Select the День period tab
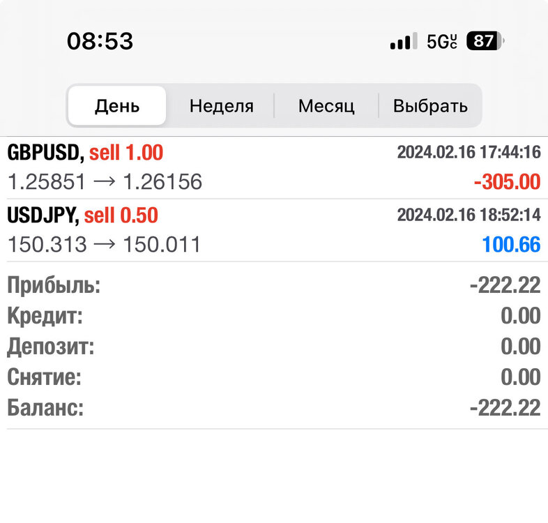 (117, 105)
